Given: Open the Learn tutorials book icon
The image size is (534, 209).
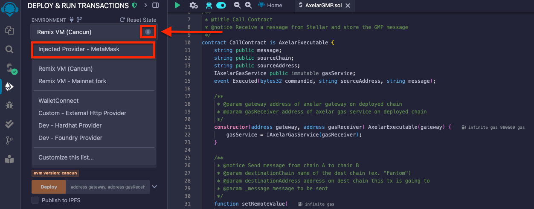Looking at the screenshot, I should pos(9,160).
